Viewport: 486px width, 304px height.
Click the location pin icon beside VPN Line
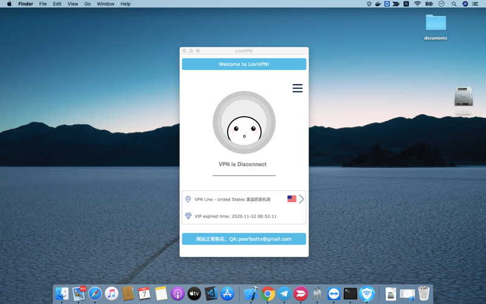[x=188, y=199]
